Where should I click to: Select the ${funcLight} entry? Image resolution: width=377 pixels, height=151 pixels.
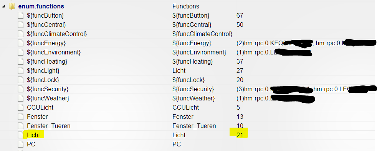tap(43, 71)
